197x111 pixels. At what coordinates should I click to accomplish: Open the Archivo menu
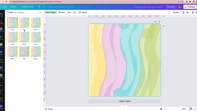tap(14, 7)
